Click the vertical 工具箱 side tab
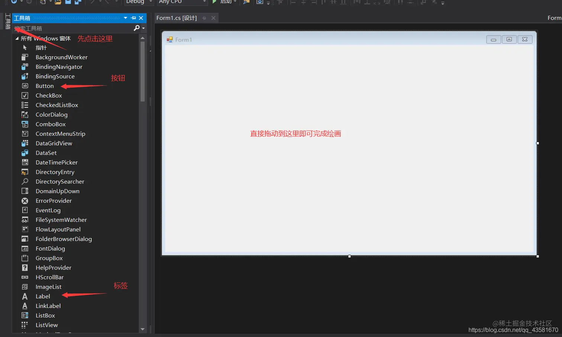Screen dimensions: 562x337 [x=7, y=20]
